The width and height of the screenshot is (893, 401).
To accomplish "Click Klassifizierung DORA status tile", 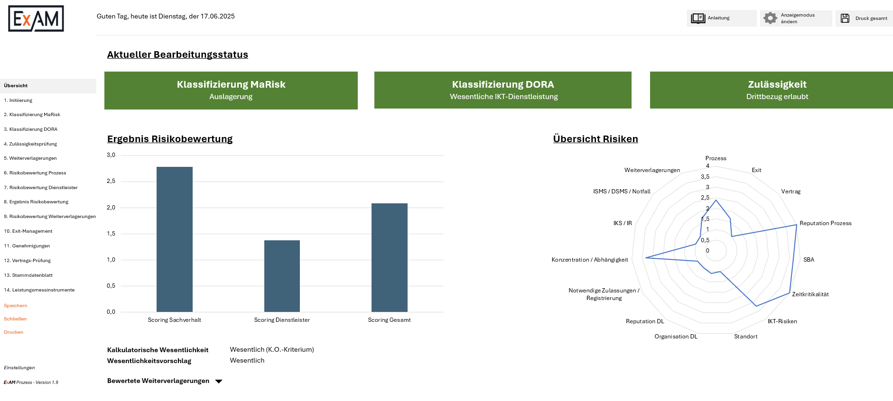I will 503,90.
